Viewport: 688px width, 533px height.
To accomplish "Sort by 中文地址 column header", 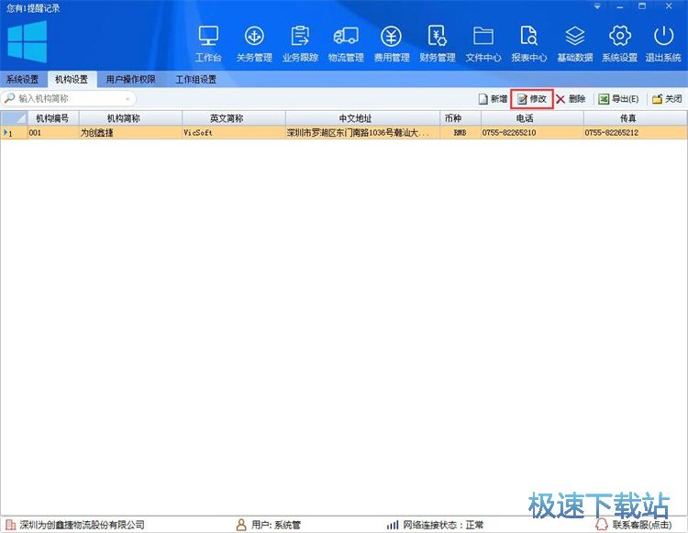I will [362, 118].
